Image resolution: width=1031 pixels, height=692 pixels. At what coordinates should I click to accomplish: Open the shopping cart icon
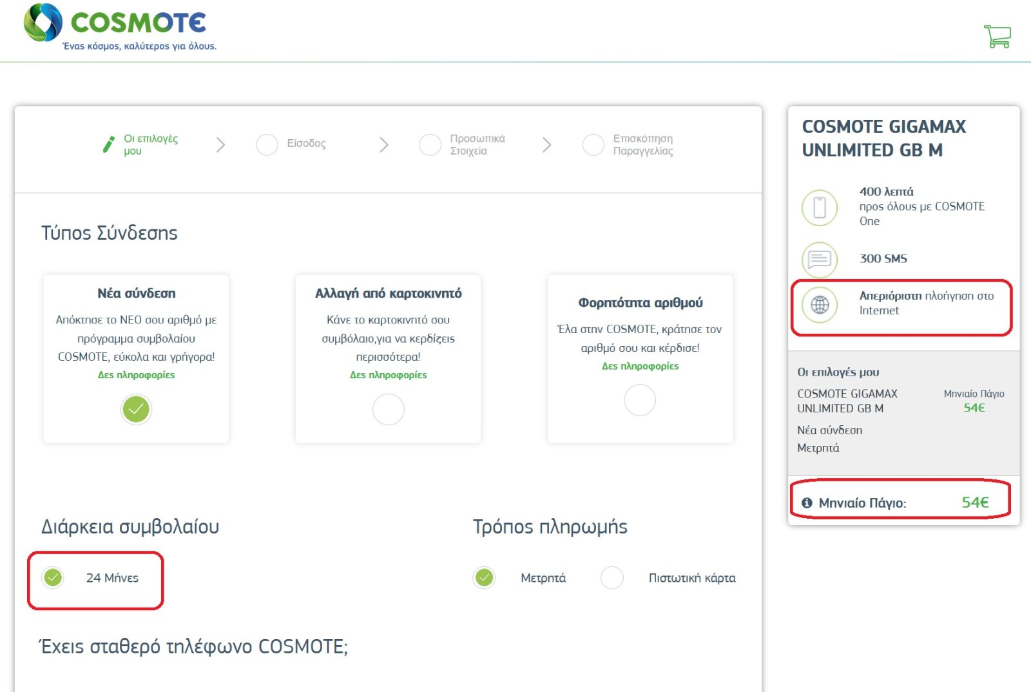pyautogui.click(x=997, y=36)
